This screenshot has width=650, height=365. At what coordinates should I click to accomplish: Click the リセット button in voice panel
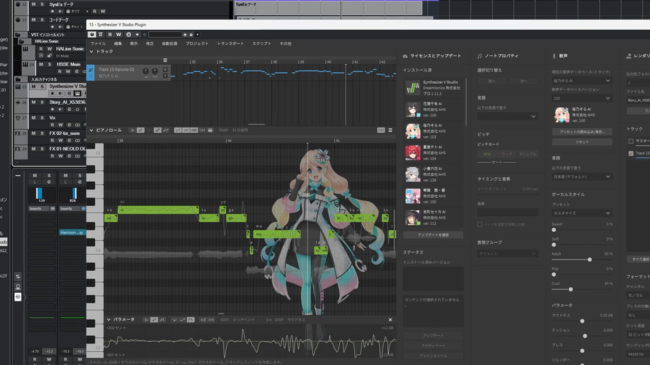582,142
